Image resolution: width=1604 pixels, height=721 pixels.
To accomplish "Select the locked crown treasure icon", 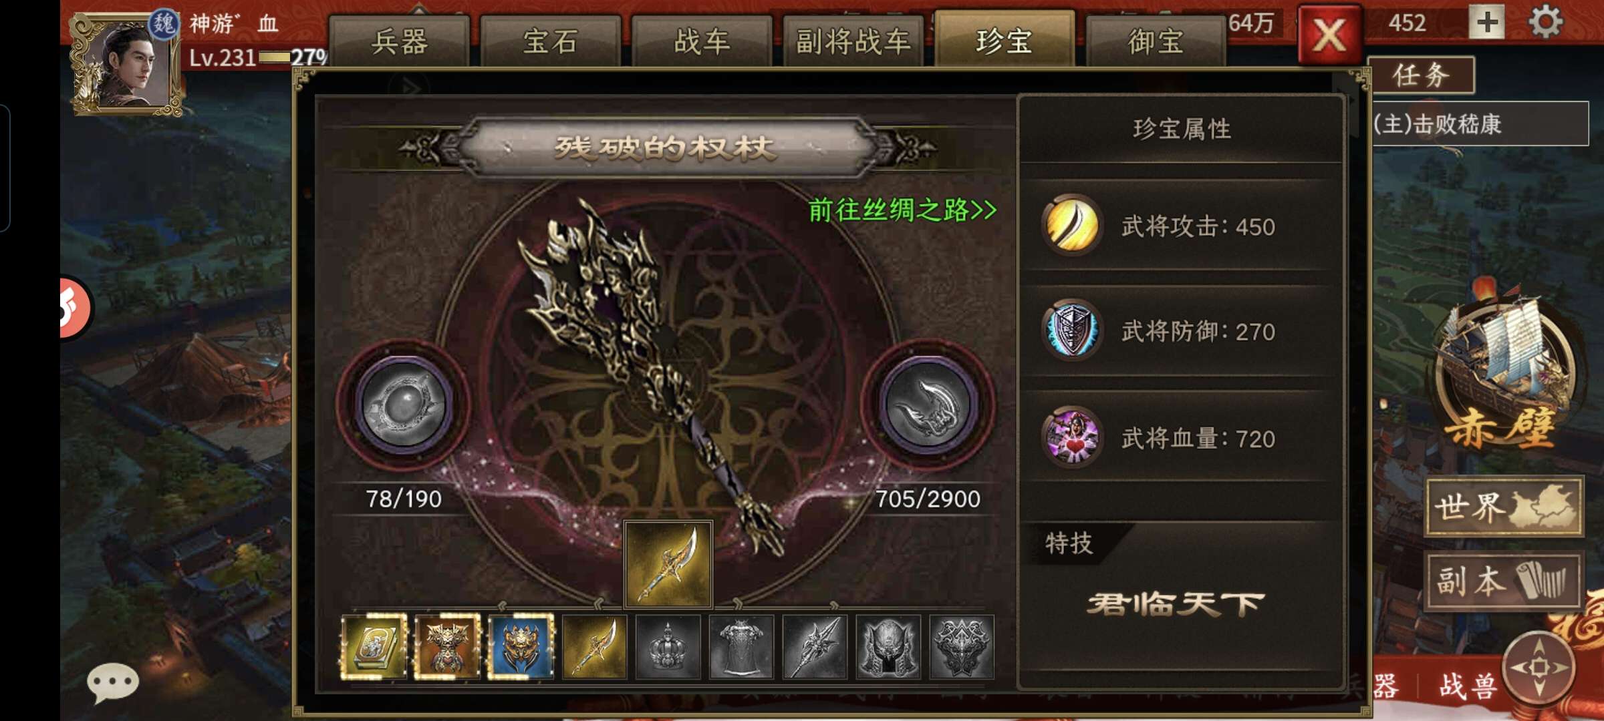I will point(668,646).
